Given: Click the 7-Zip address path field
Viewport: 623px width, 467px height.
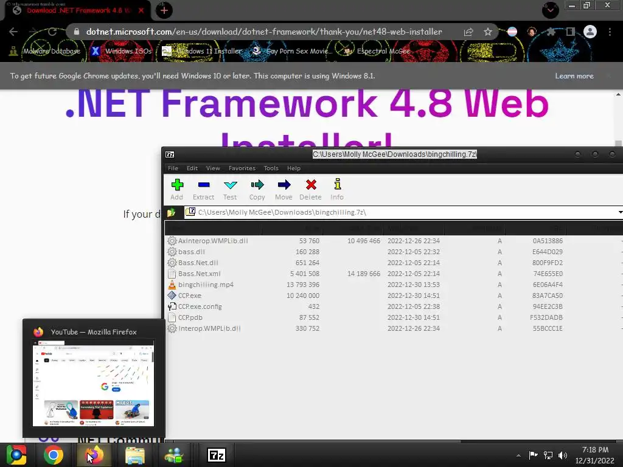Looking at the screenshot, I should [x=399, y=212].
